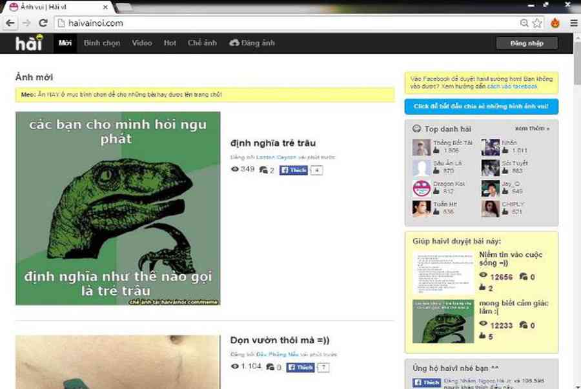The width and height of the screenshot is (581, 389).
Task: Open the author link under 'Dọn vườn thôi mà'
Action: (x=277, y=354)
